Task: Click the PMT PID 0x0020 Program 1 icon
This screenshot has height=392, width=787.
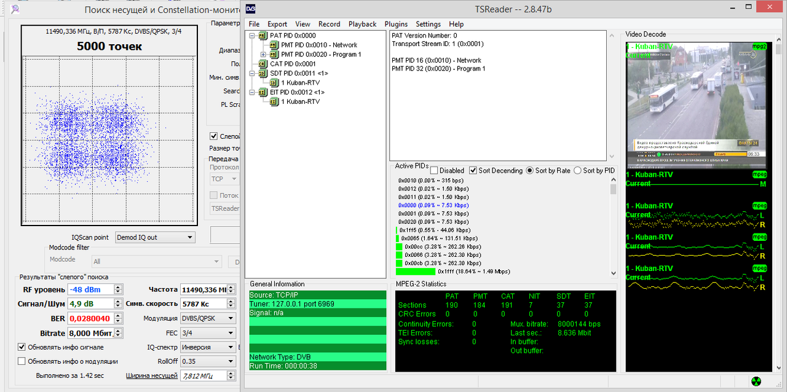Action: pos(274,55)
